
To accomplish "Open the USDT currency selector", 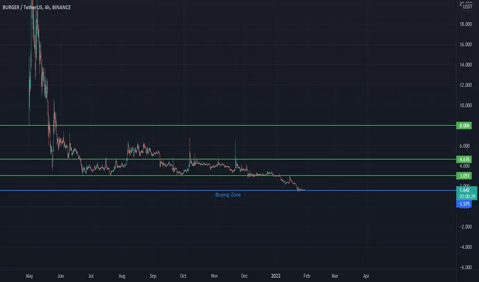I will point(467,6).
